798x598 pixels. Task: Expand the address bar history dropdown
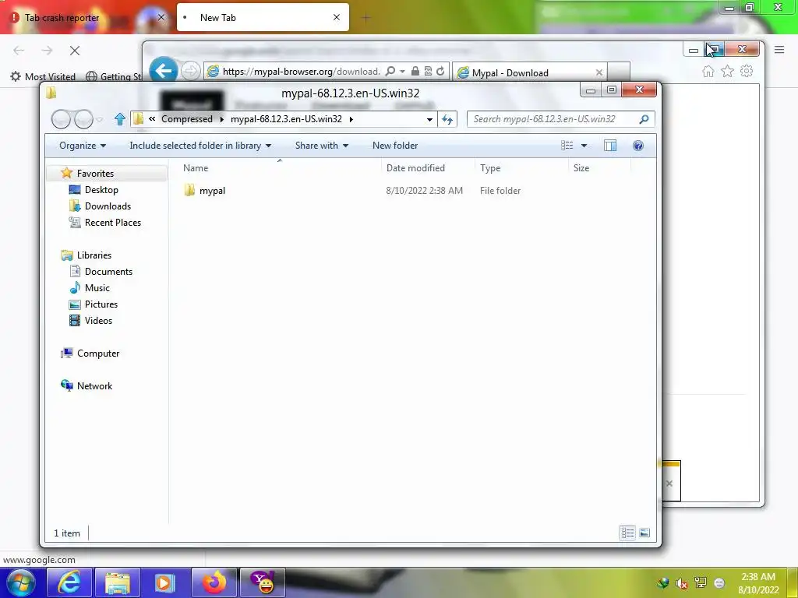429,119
